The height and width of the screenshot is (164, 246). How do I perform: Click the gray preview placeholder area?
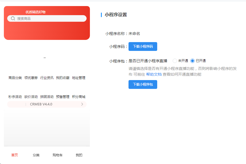point(47,128)
